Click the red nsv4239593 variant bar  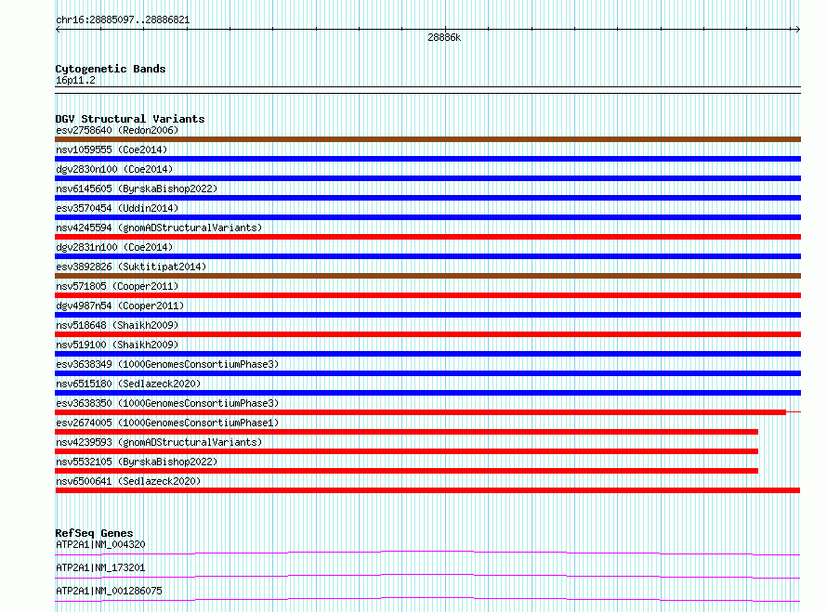[x=407, y=451]
